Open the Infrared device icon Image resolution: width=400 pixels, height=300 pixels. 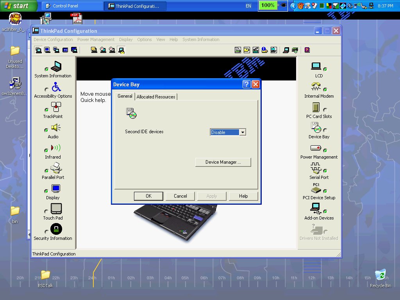(x=55, y=148)
